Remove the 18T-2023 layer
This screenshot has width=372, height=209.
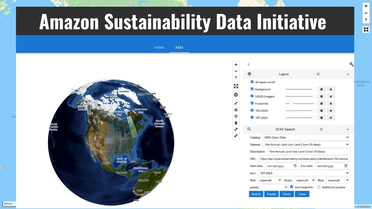click(331, 118)
